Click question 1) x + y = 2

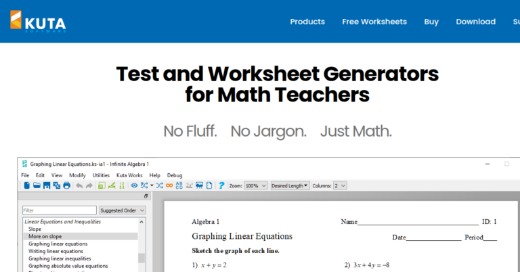click(x=209, y=265)
